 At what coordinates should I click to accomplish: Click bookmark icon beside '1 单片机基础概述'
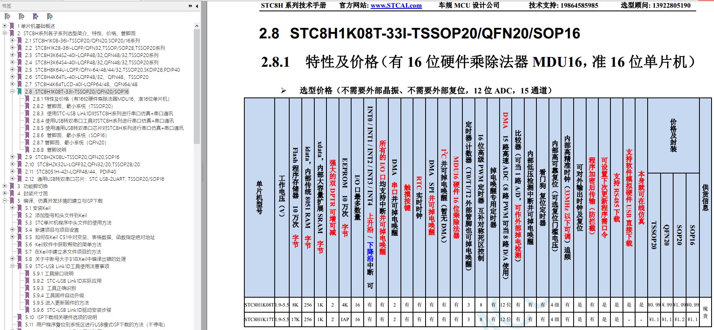[x=13, y=26]
